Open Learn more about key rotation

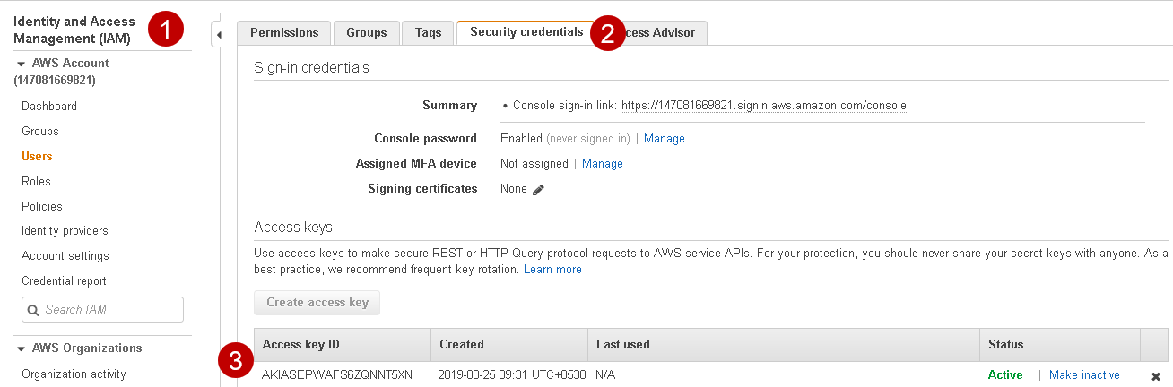pos(552,270)
